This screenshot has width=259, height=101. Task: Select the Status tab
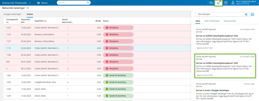(x=30, y=14)
